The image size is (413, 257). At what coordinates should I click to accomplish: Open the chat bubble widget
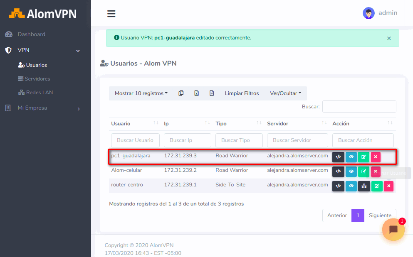tap(393, 230)
